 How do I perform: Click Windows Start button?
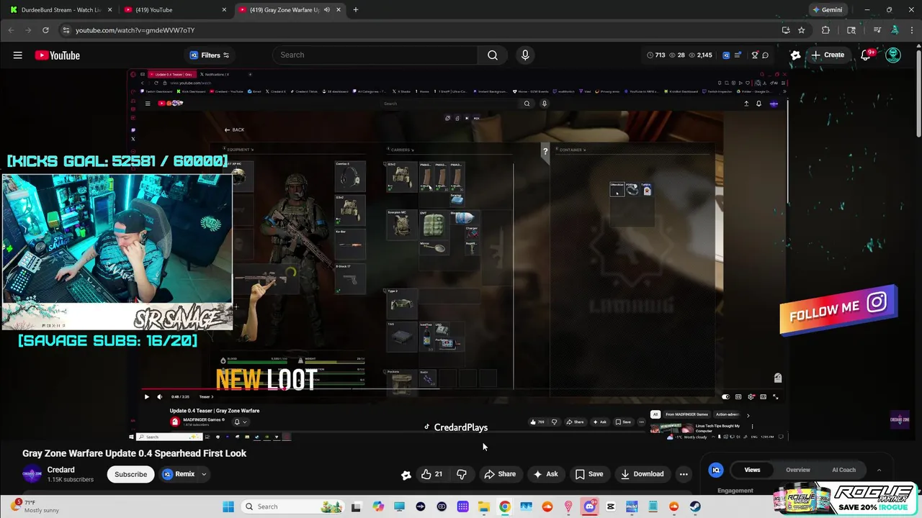[228, 506]
